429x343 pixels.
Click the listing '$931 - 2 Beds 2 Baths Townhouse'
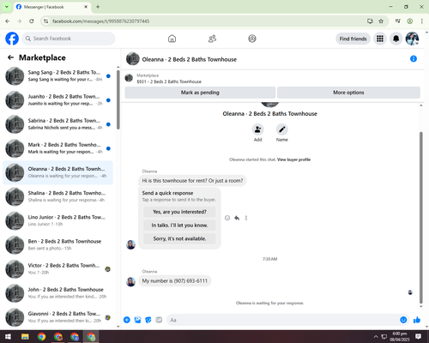click(x=169, y=81)
